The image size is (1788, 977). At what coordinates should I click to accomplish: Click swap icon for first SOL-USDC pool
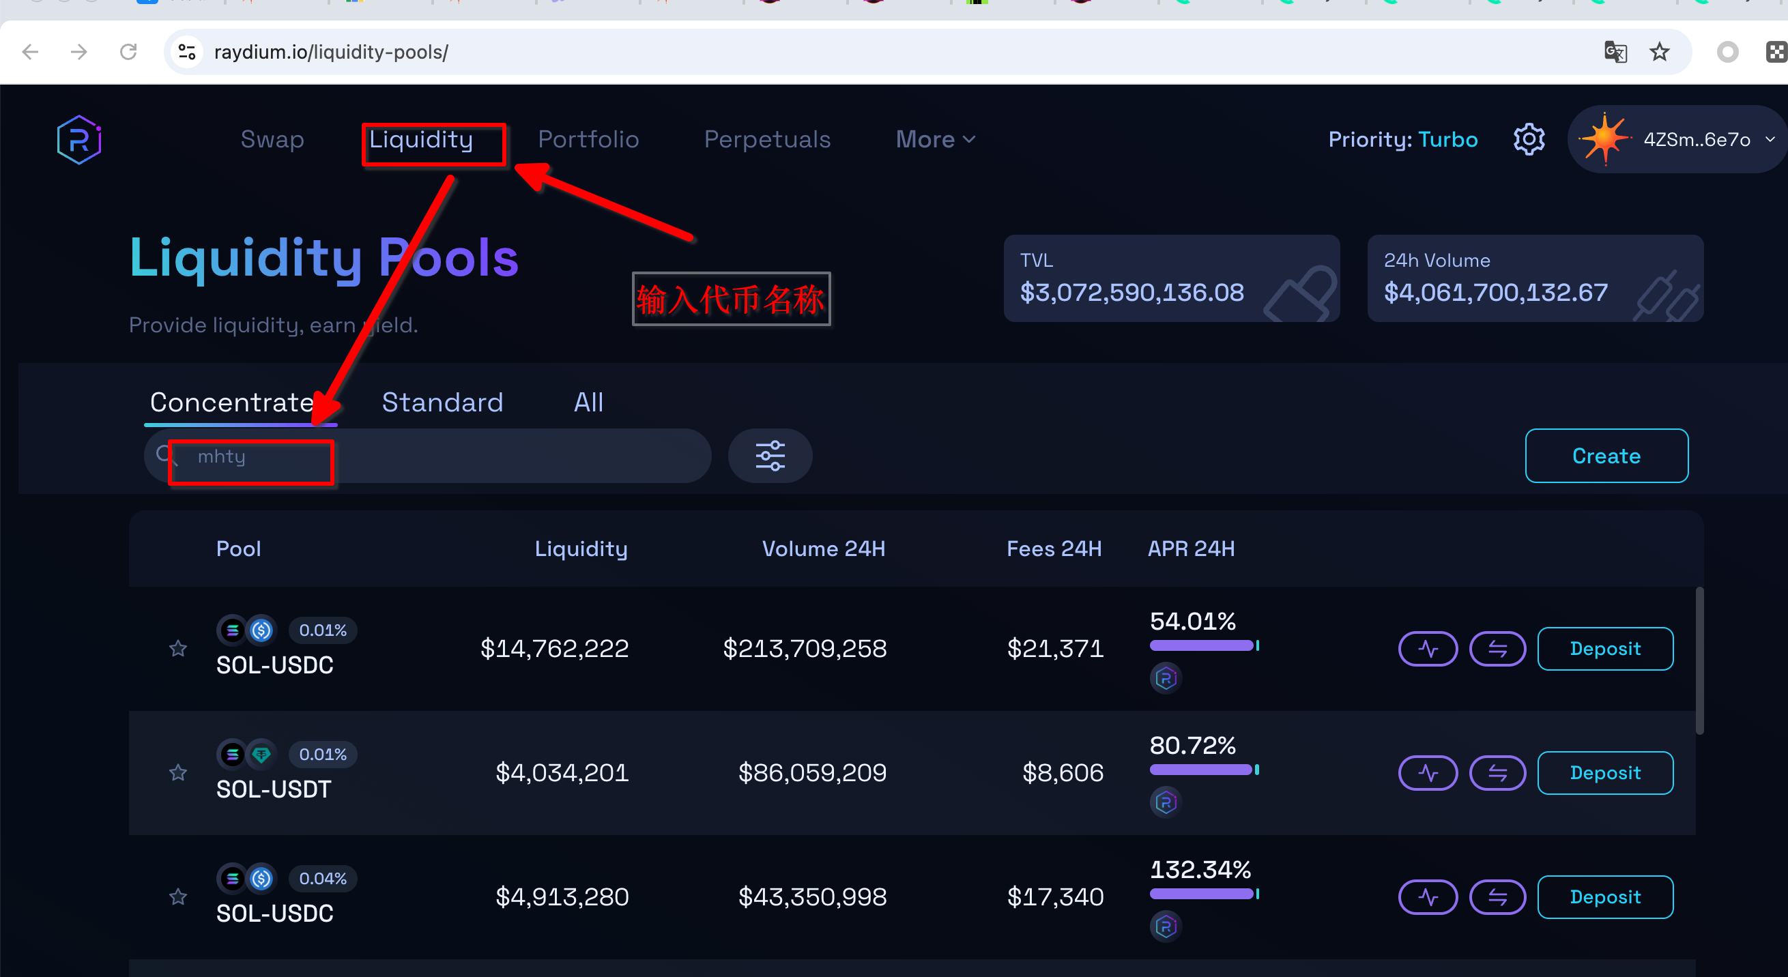point(1497,649)
